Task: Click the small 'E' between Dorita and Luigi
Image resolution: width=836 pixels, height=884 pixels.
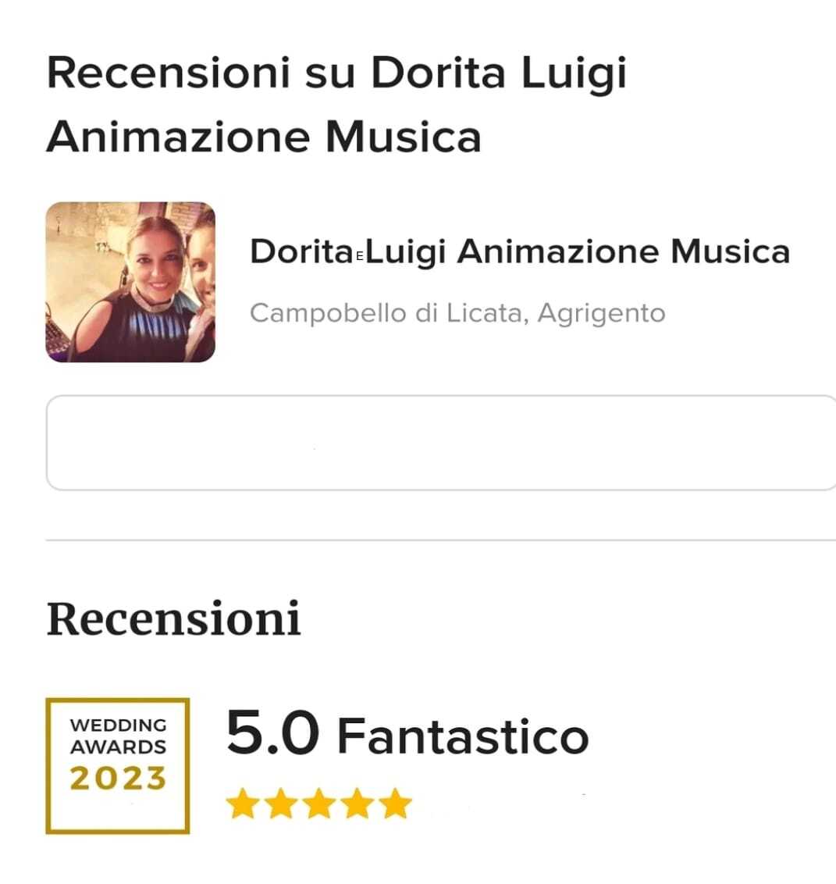Action: tap(360, 255)
